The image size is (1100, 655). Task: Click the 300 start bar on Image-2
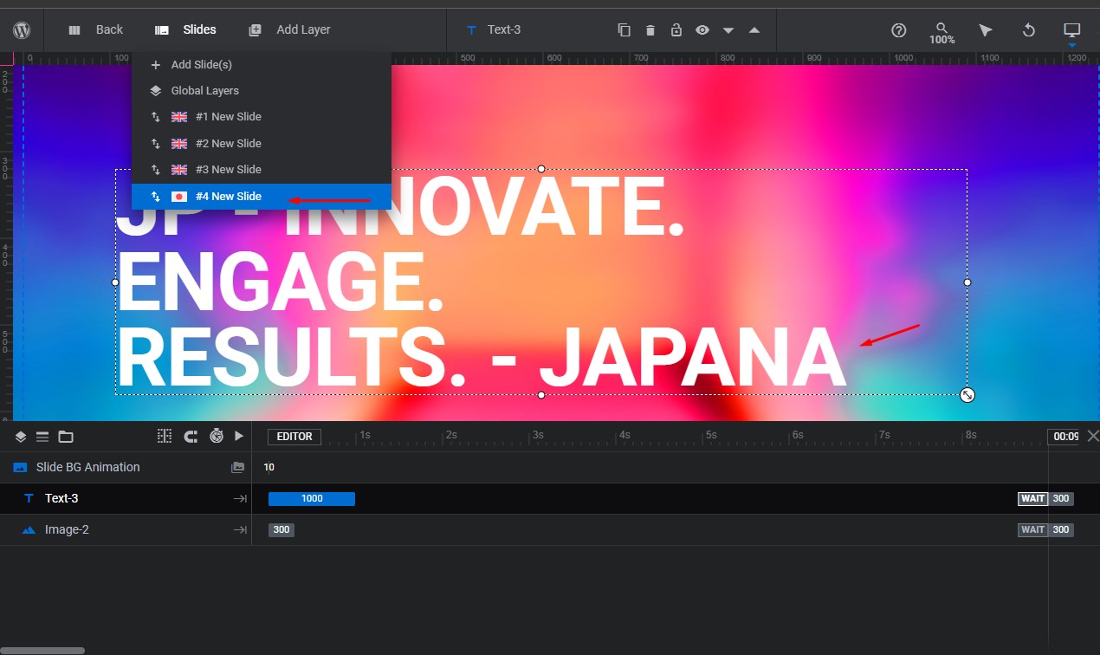281,529
